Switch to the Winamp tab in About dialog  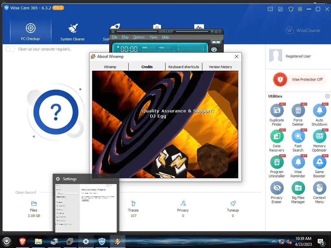(110, 67)
